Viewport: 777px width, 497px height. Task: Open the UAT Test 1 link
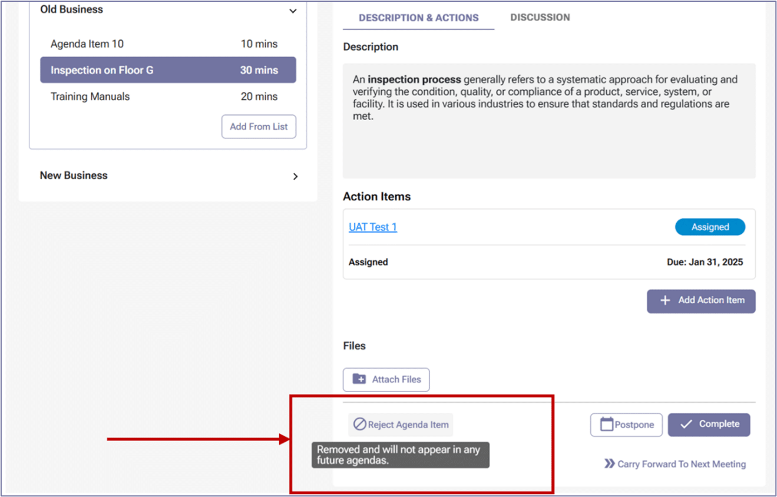tap(373, 227)
